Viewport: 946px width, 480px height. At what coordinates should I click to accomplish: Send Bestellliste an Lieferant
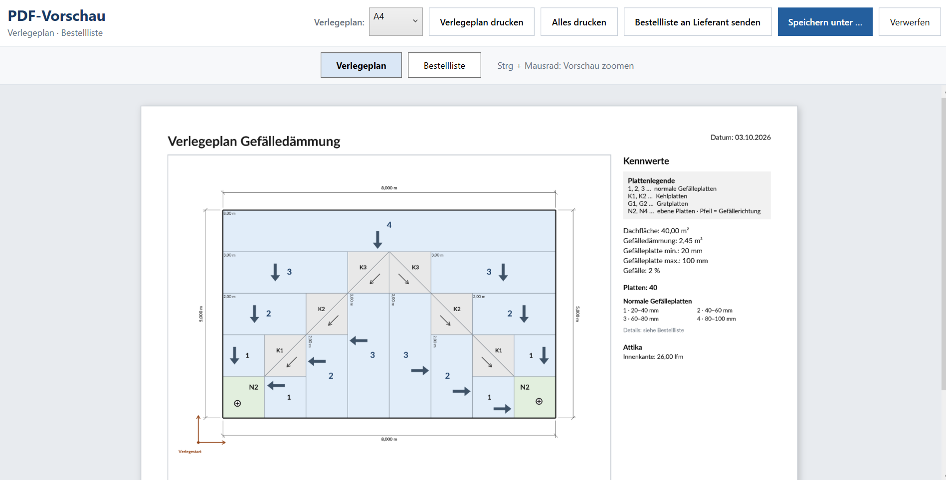click(x=697, y=22)
